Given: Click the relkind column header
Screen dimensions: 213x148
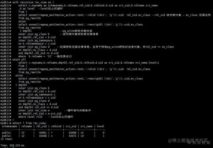Looking at the screenshot, I should point(56,126).
